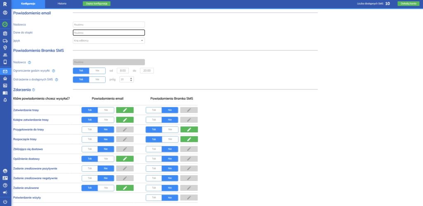Screen dimensions: 423x206
Task: Edit SMS template for Rozpoczęcie trasy
Action: [x=189, y=139]
